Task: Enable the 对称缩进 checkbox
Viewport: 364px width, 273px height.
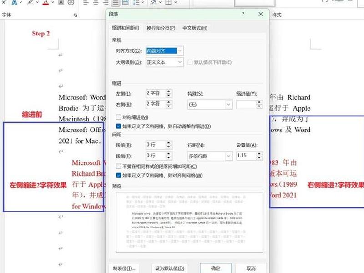Action: [118, 117]
